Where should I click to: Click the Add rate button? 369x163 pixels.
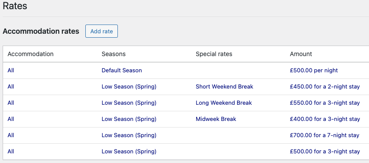[x=102, y=31]
